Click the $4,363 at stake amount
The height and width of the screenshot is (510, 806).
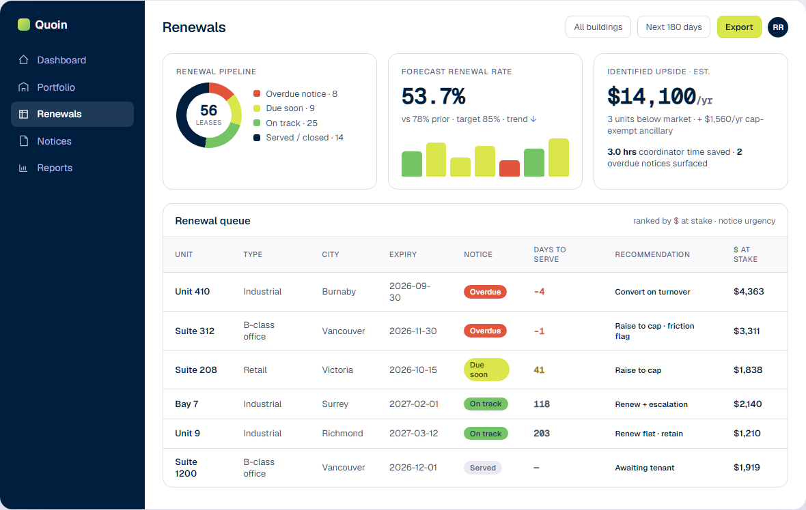click(749, 291)
